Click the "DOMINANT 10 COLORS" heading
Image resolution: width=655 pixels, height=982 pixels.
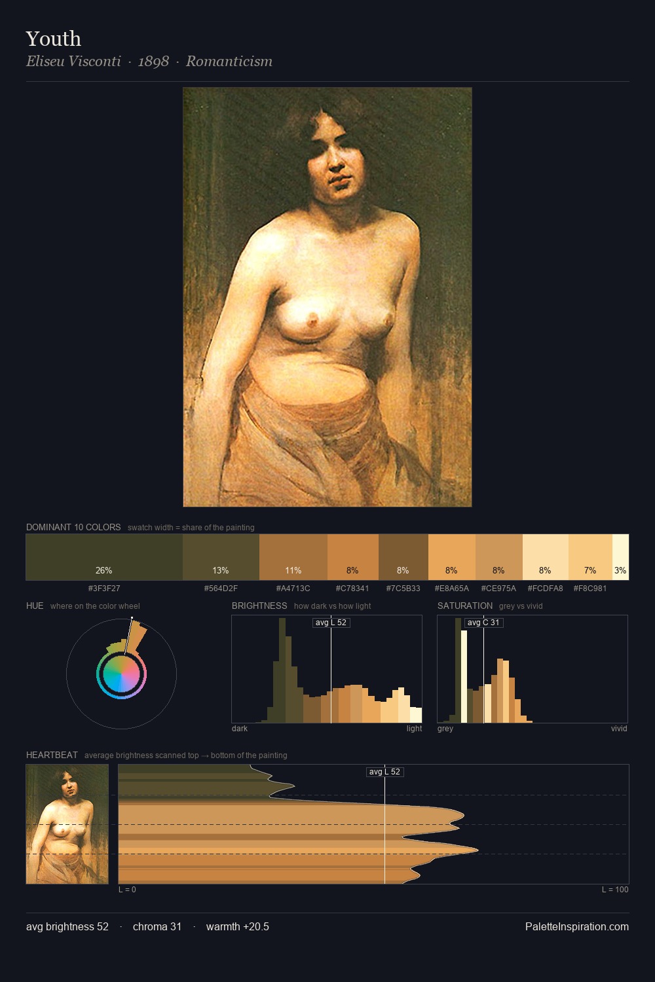[73, 527]
